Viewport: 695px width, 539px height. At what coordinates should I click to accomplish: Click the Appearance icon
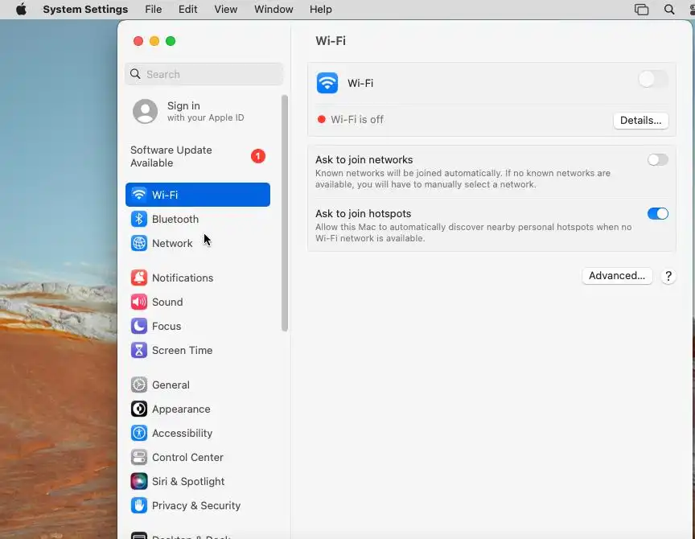[139, 409]
